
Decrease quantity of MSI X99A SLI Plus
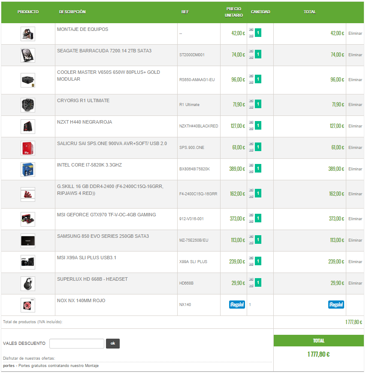tap(251, 264)
